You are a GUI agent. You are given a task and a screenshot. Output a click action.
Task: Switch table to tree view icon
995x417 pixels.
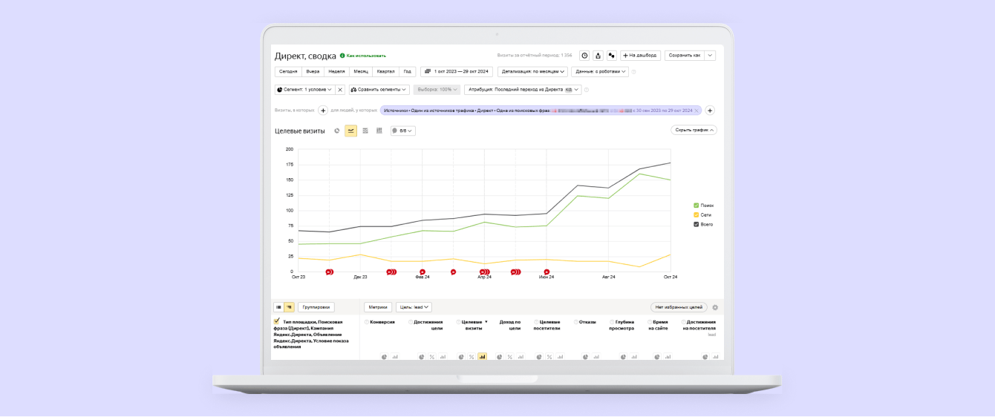click(289, 307)
